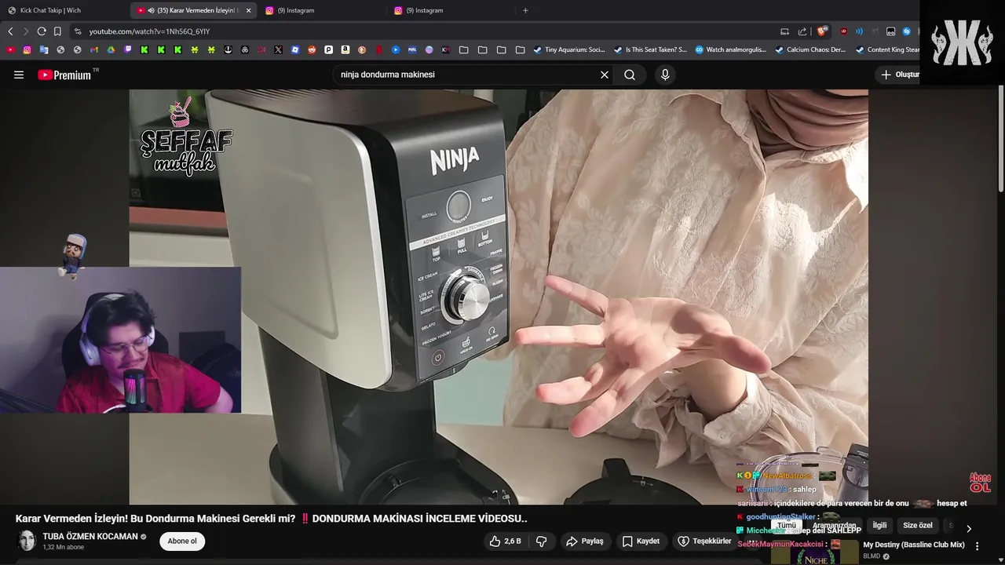
Task: Open the uBlock Origin extension icon
Action: 844,31
